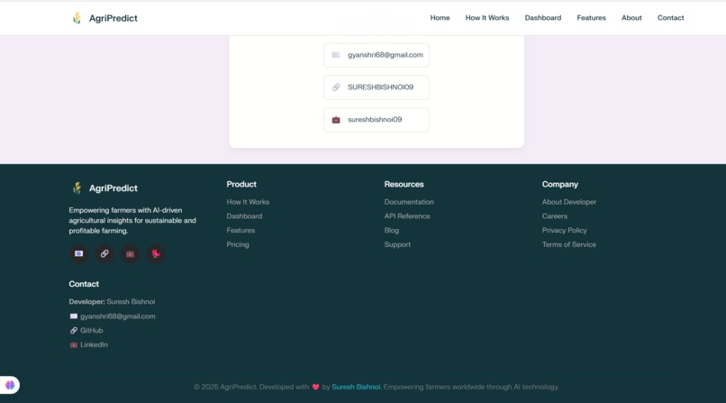Click the Resources footer heading
726x403 pixels.
pos(404,184)
